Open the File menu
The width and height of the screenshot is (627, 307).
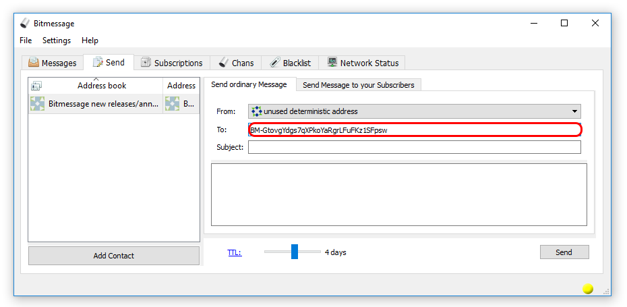click(x=26, y=40)
